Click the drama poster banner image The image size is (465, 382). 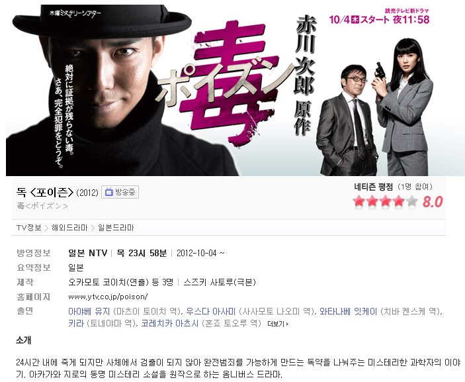tap(233, 90)
